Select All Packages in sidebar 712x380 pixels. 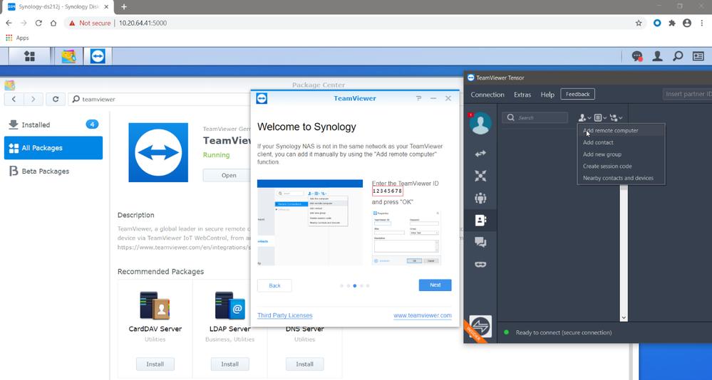click(x=53, y=148)
